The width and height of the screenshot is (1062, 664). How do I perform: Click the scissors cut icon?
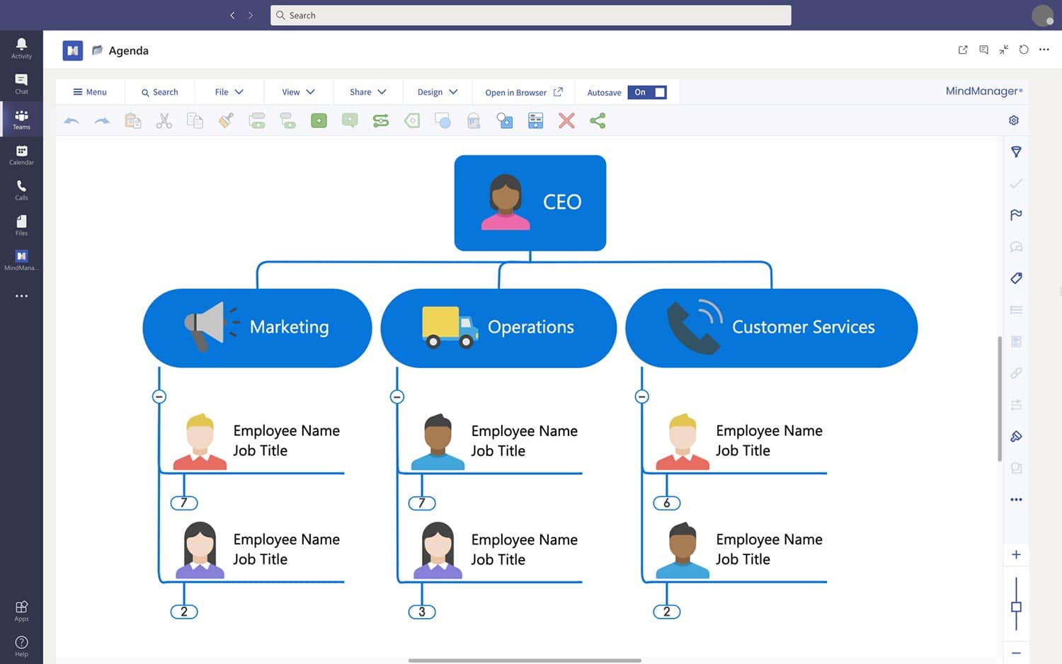pos(164,121)
